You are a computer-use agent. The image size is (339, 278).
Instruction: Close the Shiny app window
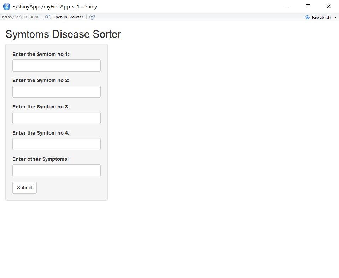tap(328, 6)
